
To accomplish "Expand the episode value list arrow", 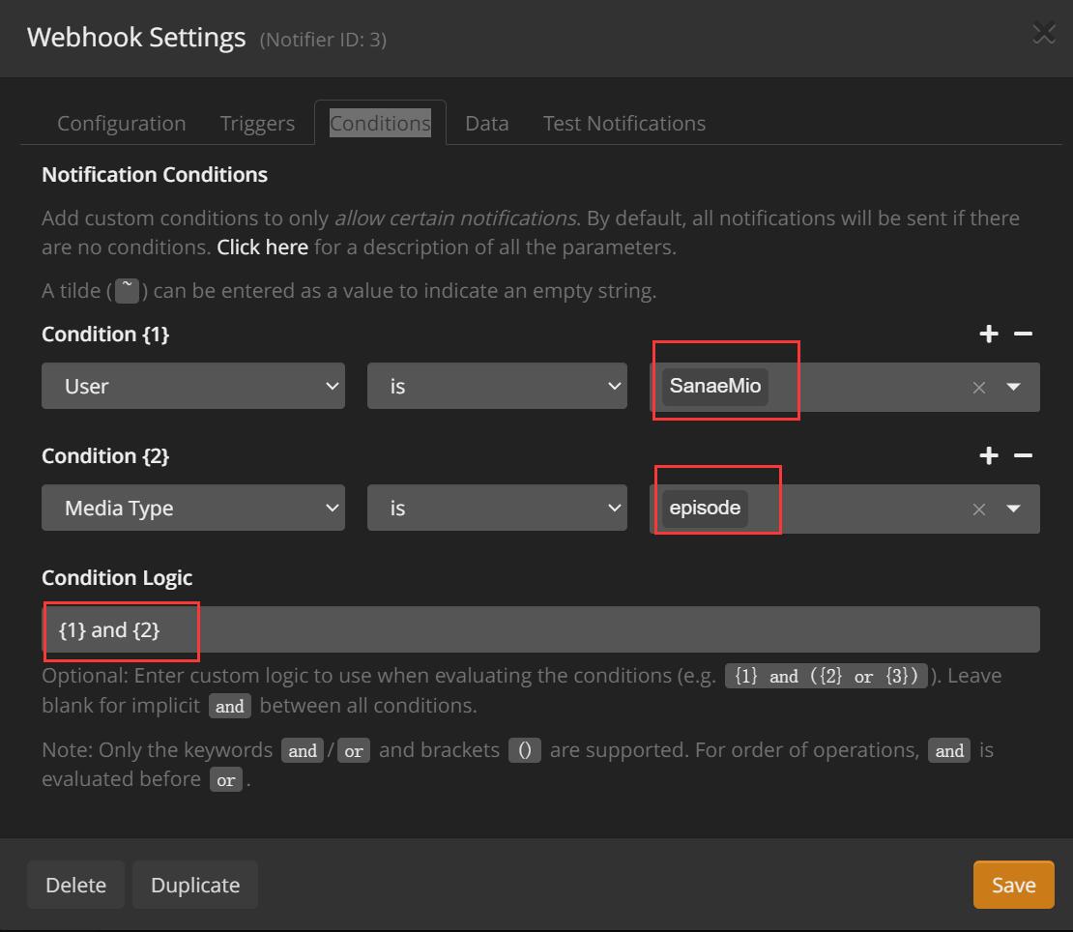I will pyautogui.click(x=1013, y=509).
